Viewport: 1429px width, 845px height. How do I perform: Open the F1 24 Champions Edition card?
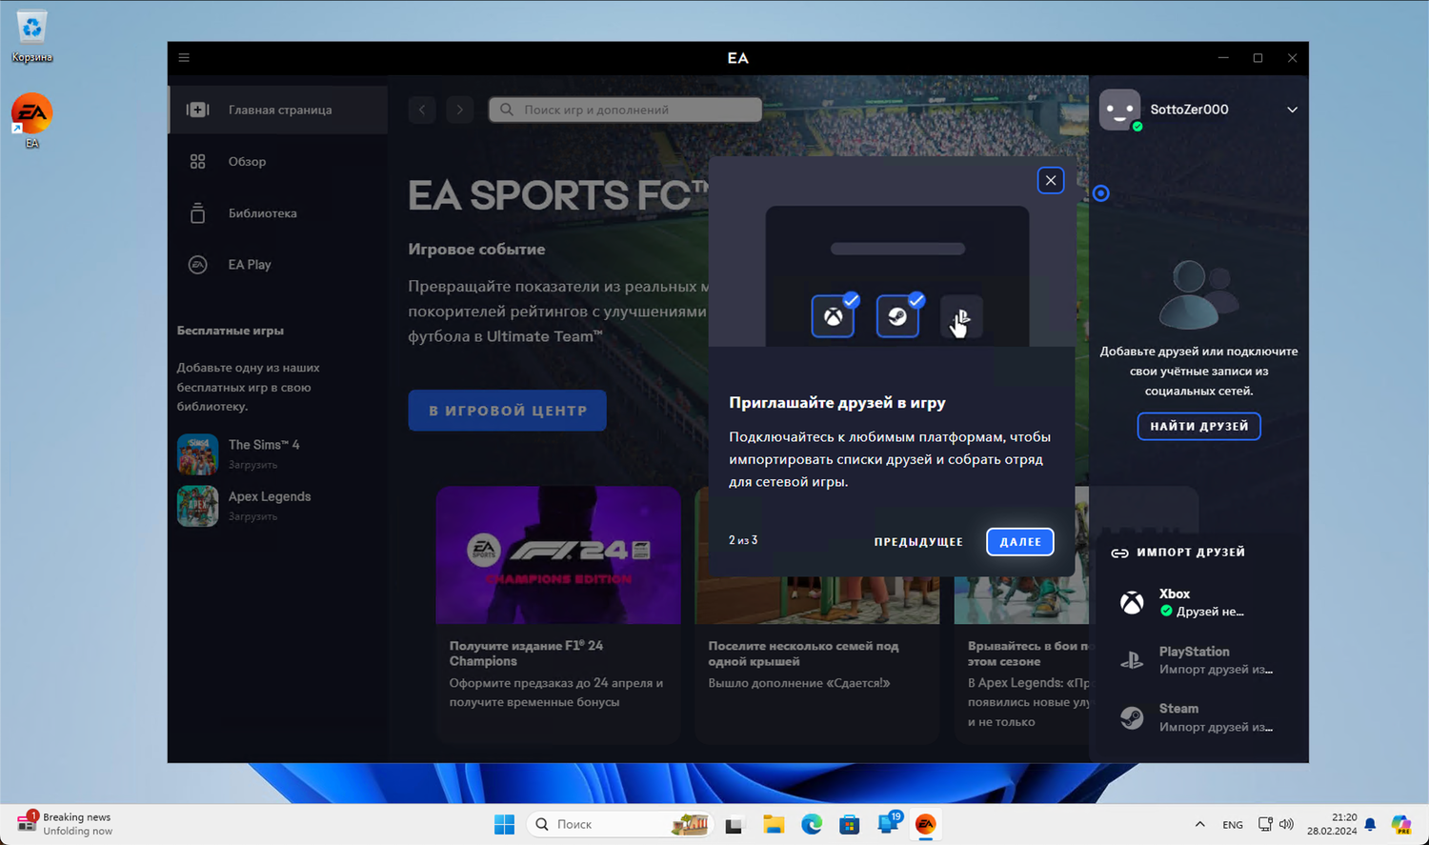558,614
